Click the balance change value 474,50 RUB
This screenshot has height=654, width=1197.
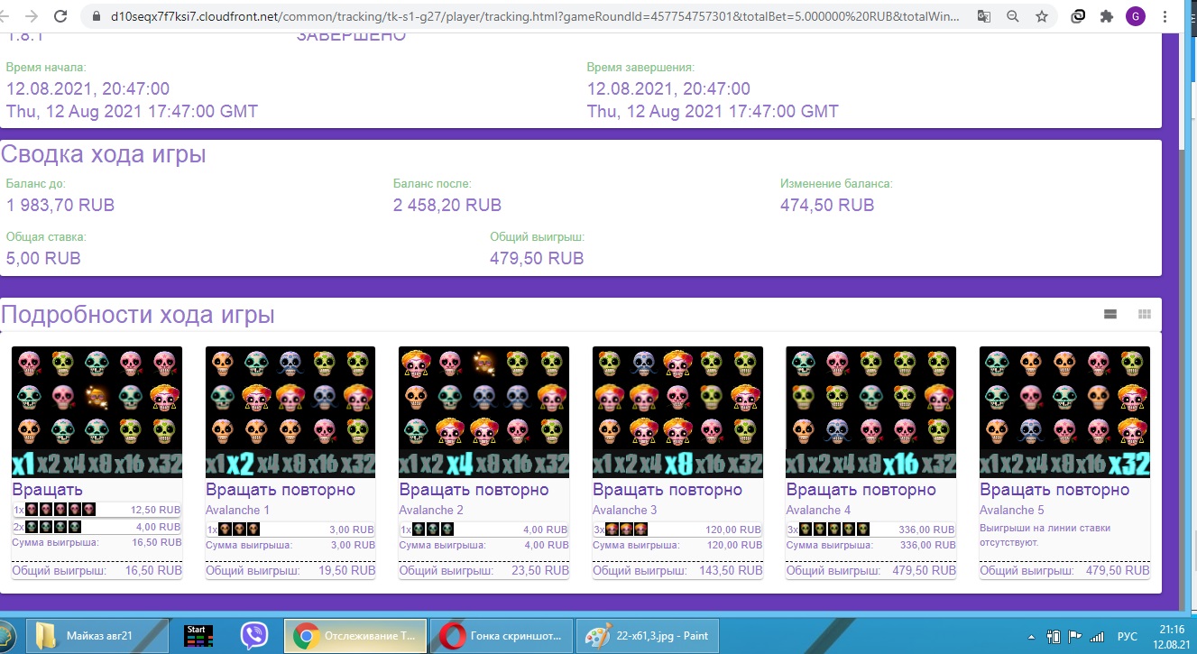(827, 205)
